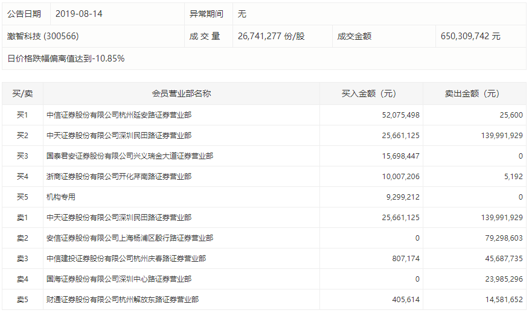Select turnover value 650,309,742 元
This screenshot has width=529, height=313.
pos(470,36)
